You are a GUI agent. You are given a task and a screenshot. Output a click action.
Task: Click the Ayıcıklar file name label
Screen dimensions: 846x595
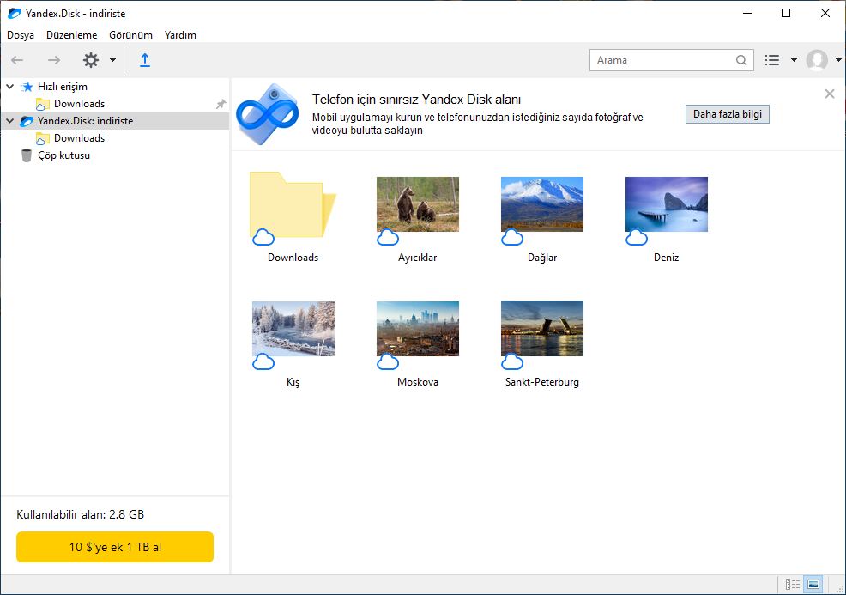click(x=418, y=258)
